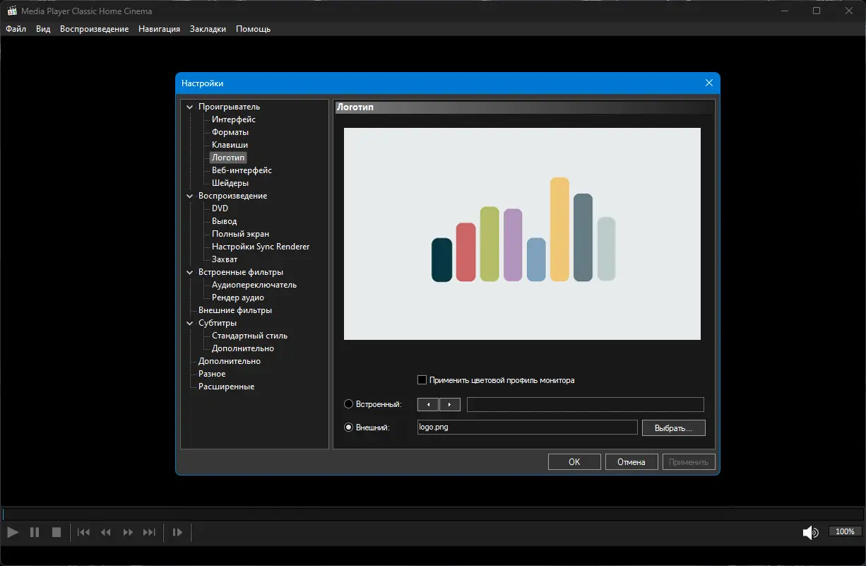Select Проигрыватель label in settings tree
This screenshot has width=866, height=566.
click(229, 107)
